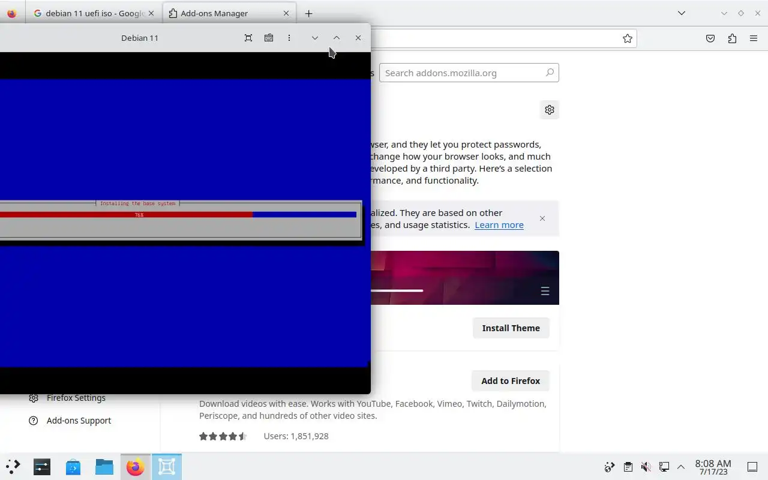Image resolution: width=768 pixels, height=480 pixels.
Task: Open the Firefox hamburger application menu
Action: click(754, 38)
